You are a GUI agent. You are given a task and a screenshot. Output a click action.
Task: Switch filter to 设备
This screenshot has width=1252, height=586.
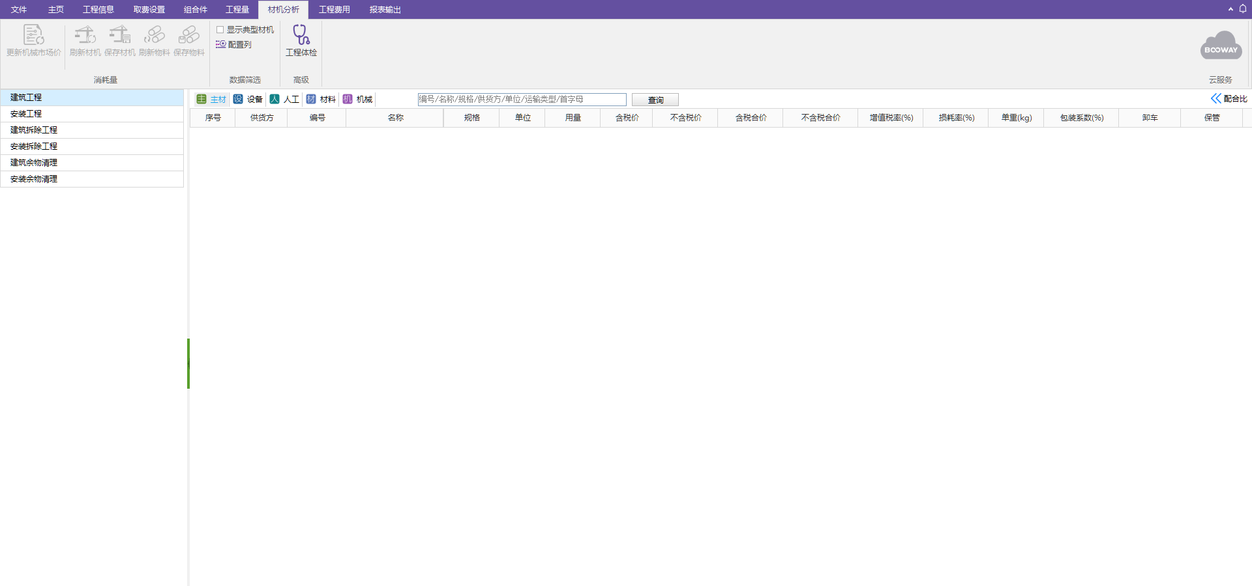pyautogui.click(x=248, y=99)
